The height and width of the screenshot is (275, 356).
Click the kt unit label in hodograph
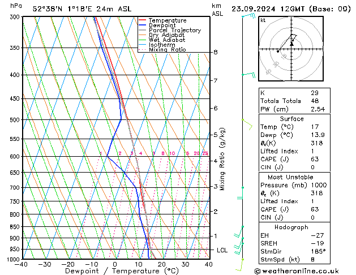(263, 20)
